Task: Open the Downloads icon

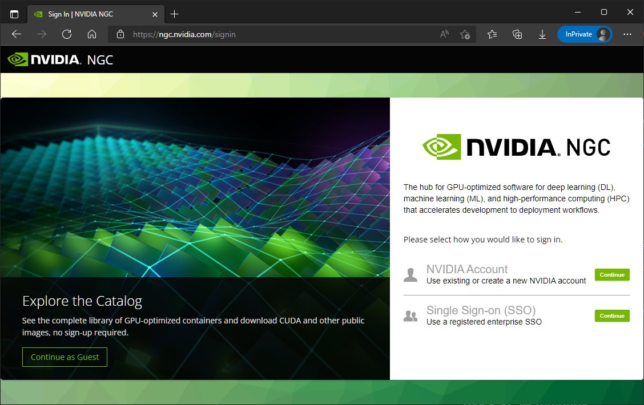Action: click(x=542, y=34)
